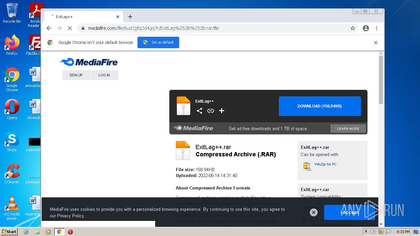Close the cookie banner with the X
Viewport: 420px width, 236px height.
click(x=314, y=212)
